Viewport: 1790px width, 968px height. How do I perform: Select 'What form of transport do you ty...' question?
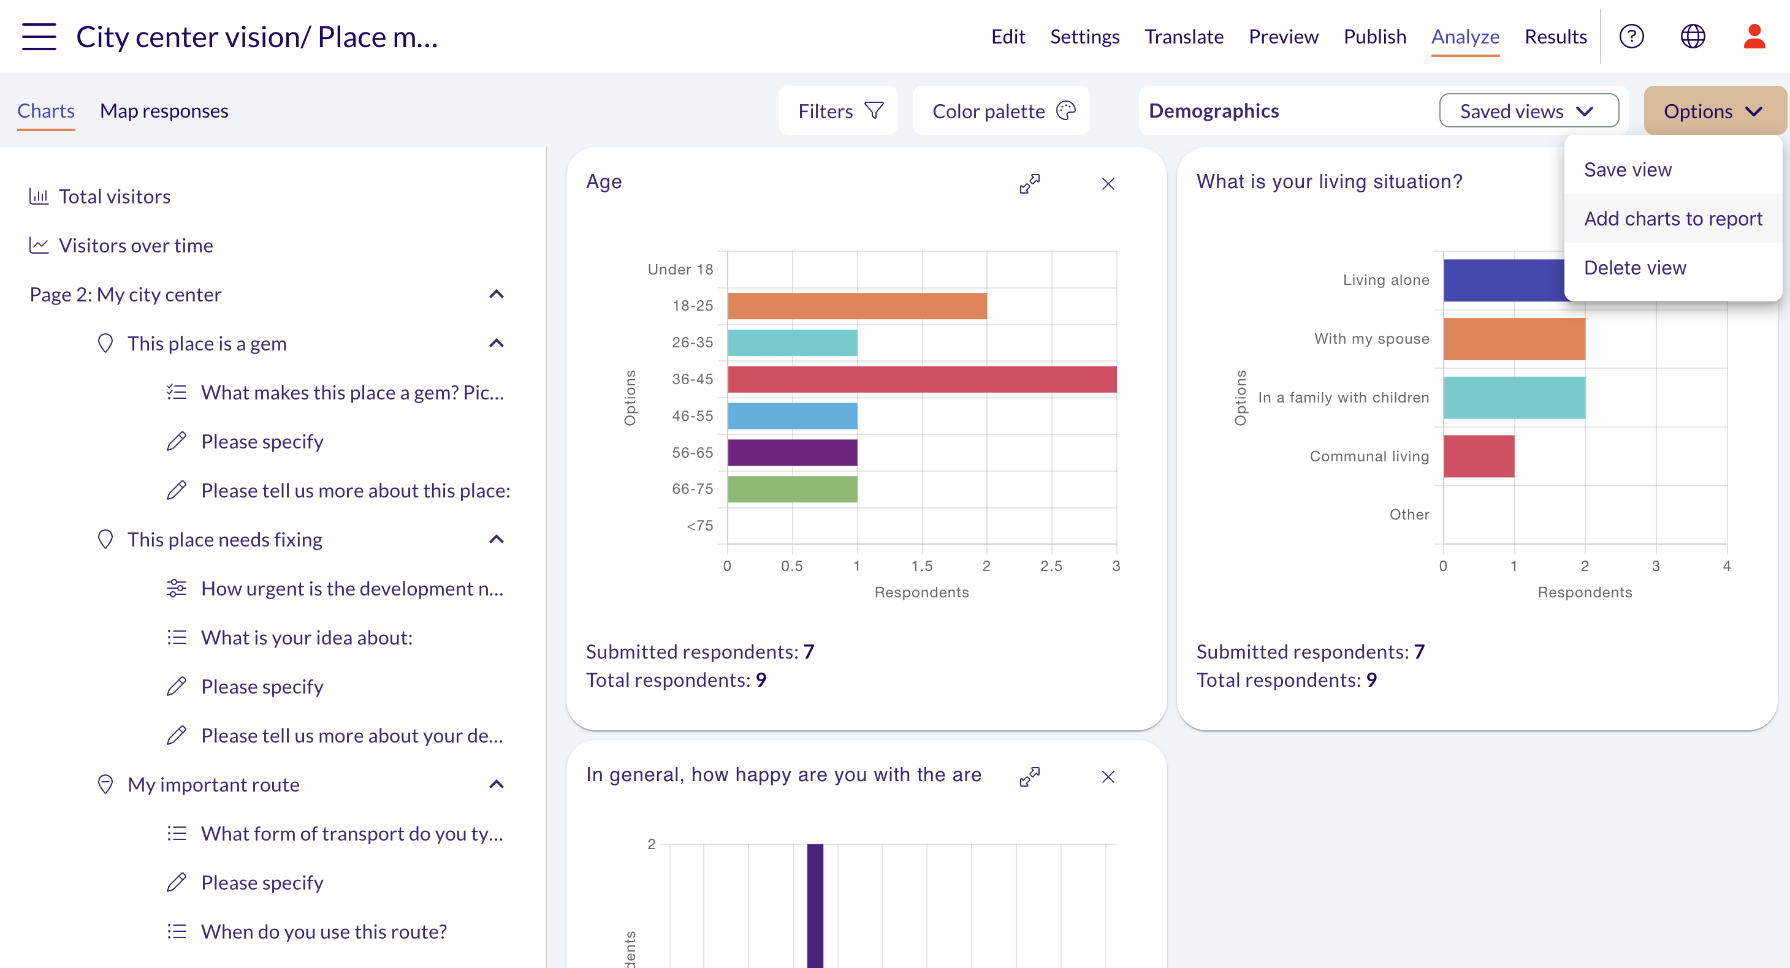coord(352,833)
